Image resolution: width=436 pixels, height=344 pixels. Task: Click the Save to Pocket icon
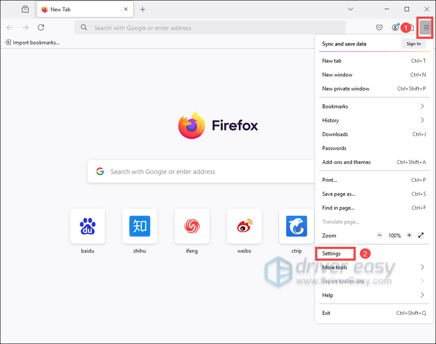click(x=379, y=27)
